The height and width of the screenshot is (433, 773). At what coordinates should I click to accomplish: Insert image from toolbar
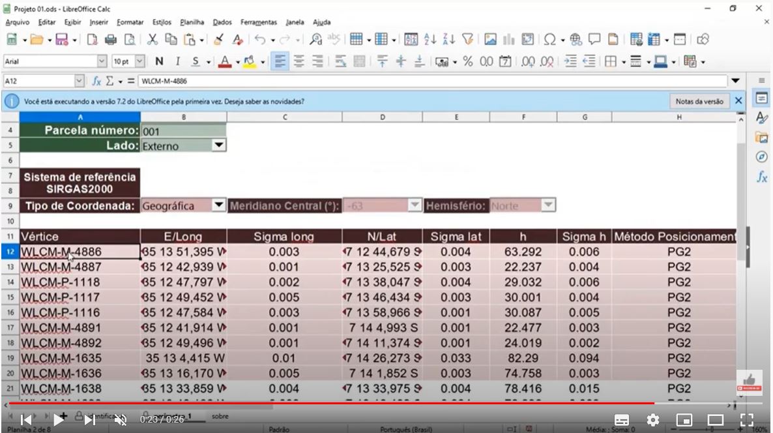pyautogui.click(x=490, y=40)
